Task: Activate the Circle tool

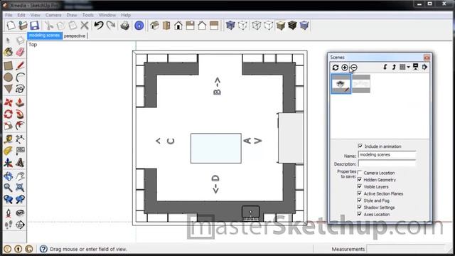Action: [8, 78]
